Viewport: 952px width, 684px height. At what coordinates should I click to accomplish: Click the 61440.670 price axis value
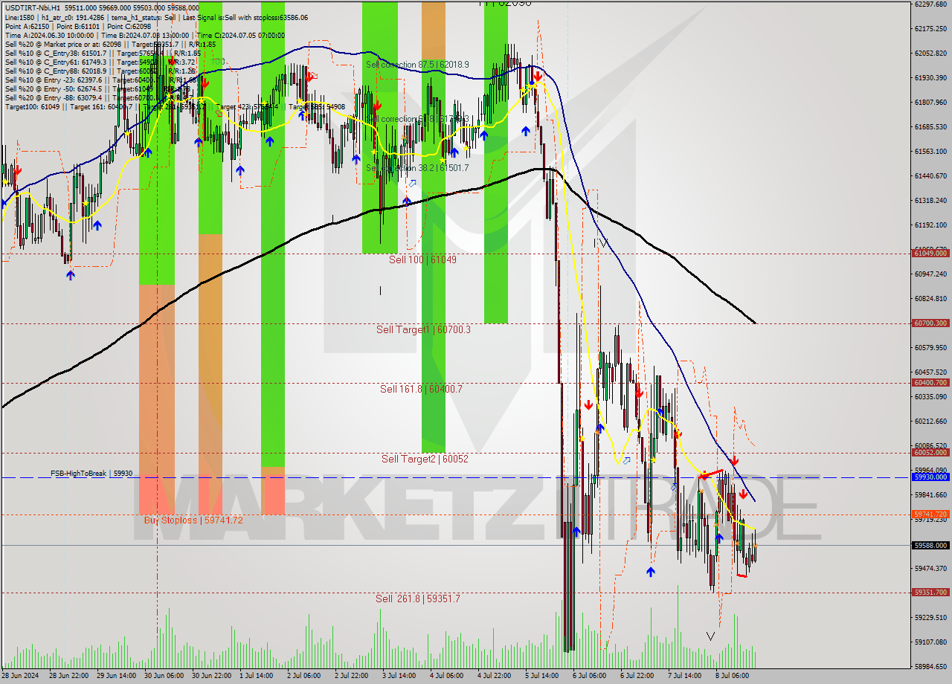click(x=930, y=175)
